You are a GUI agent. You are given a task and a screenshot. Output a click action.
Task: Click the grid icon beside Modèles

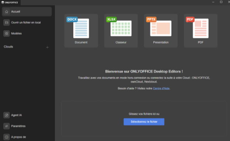pyautogui.click(x=7, y=34)
